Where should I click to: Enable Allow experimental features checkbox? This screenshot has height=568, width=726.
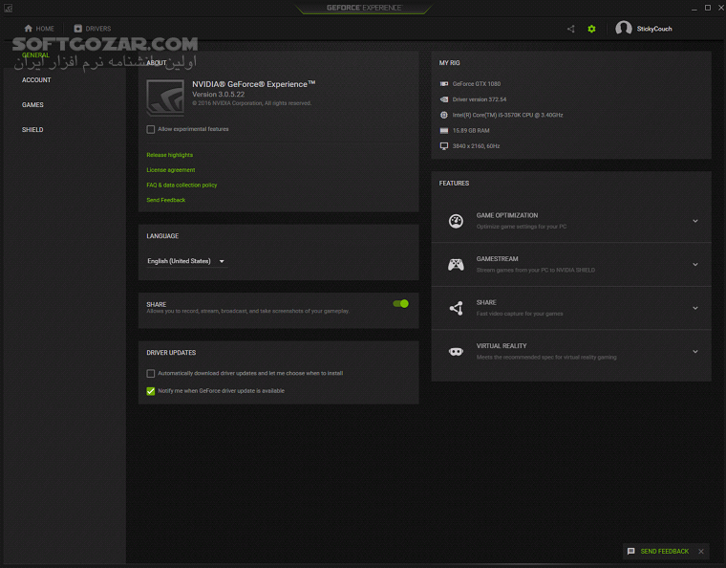pos(151,129)
